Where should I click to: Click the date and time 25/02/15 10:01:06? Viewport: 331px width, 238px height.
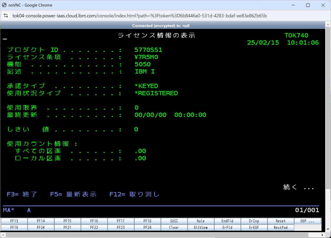click(283, 43)
